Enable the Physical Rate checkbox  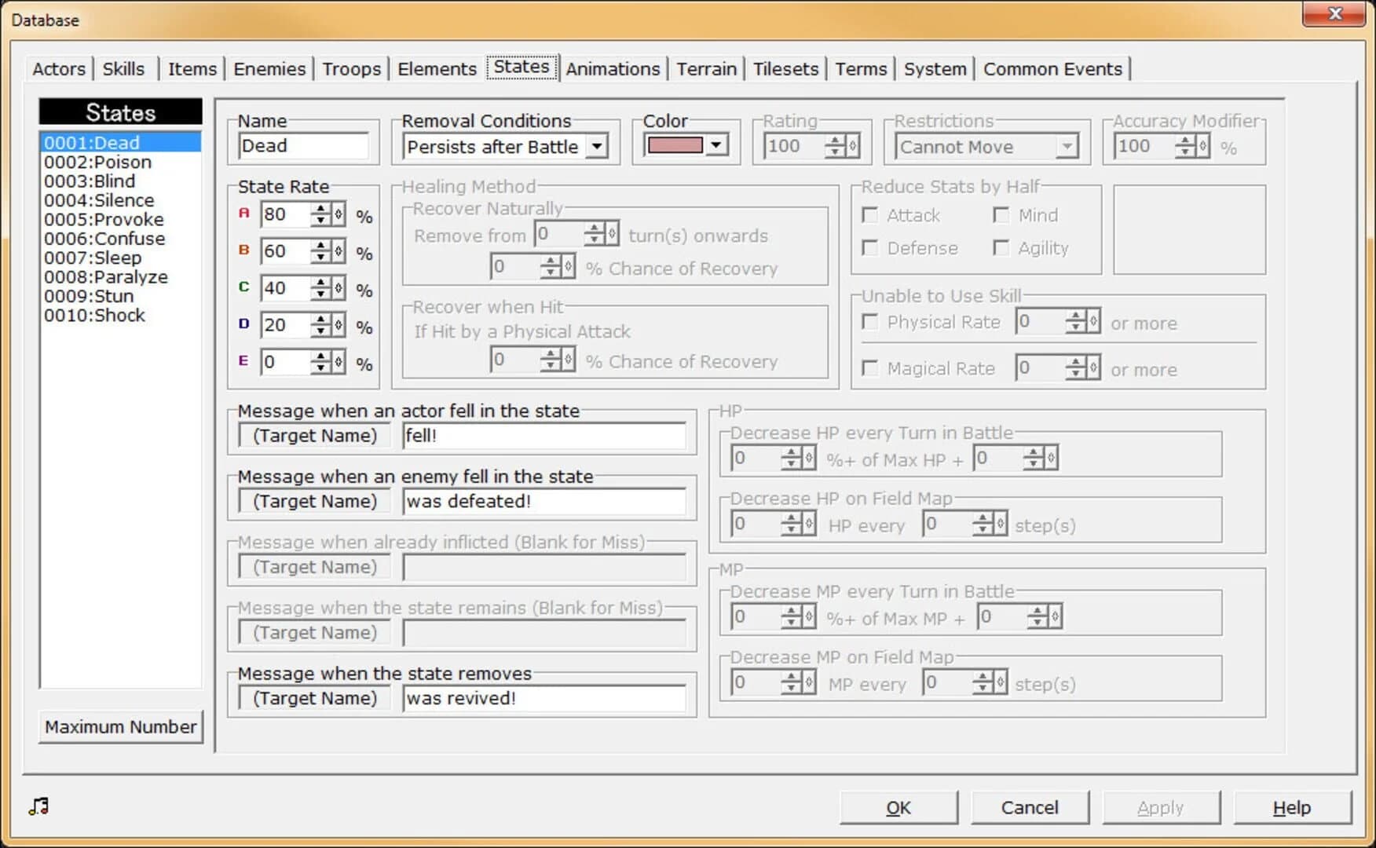(x=869, y=322)
